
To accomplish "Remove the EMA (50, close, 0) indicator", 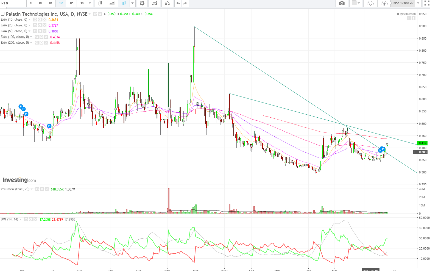I will coord(44,31).
